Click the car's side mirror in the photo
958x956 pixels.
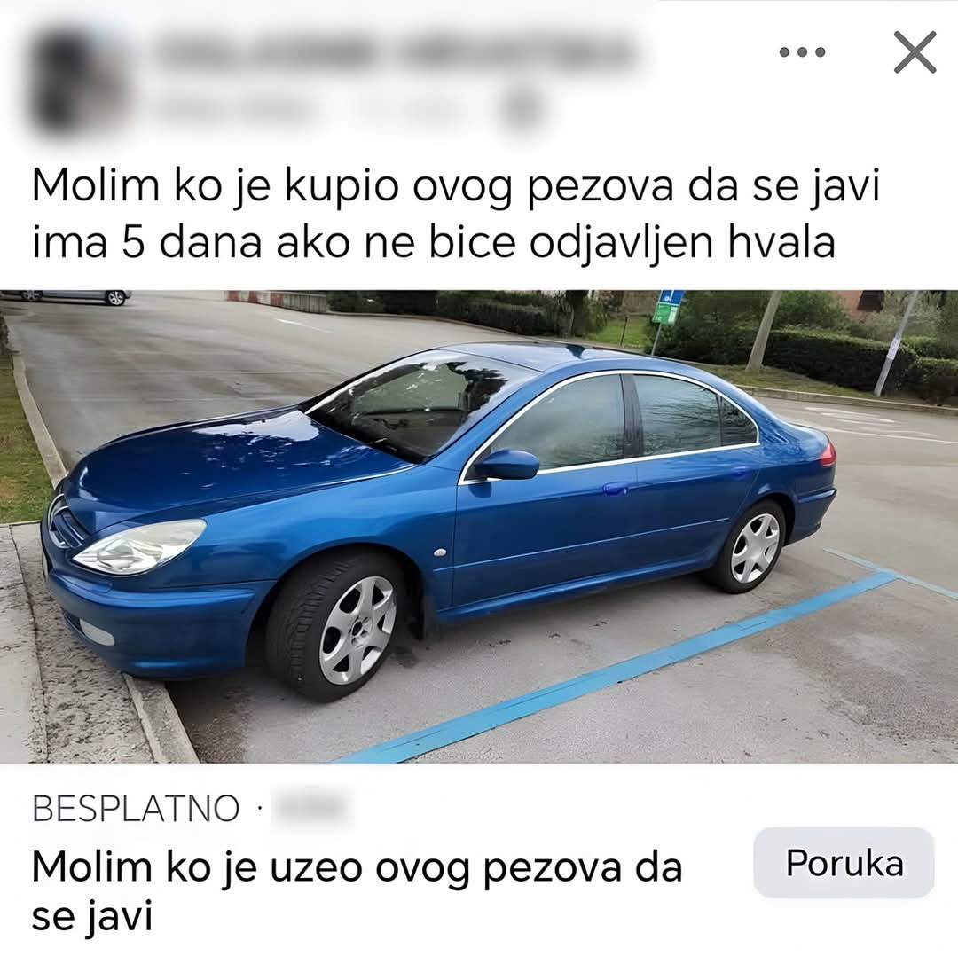pos(506,465)
